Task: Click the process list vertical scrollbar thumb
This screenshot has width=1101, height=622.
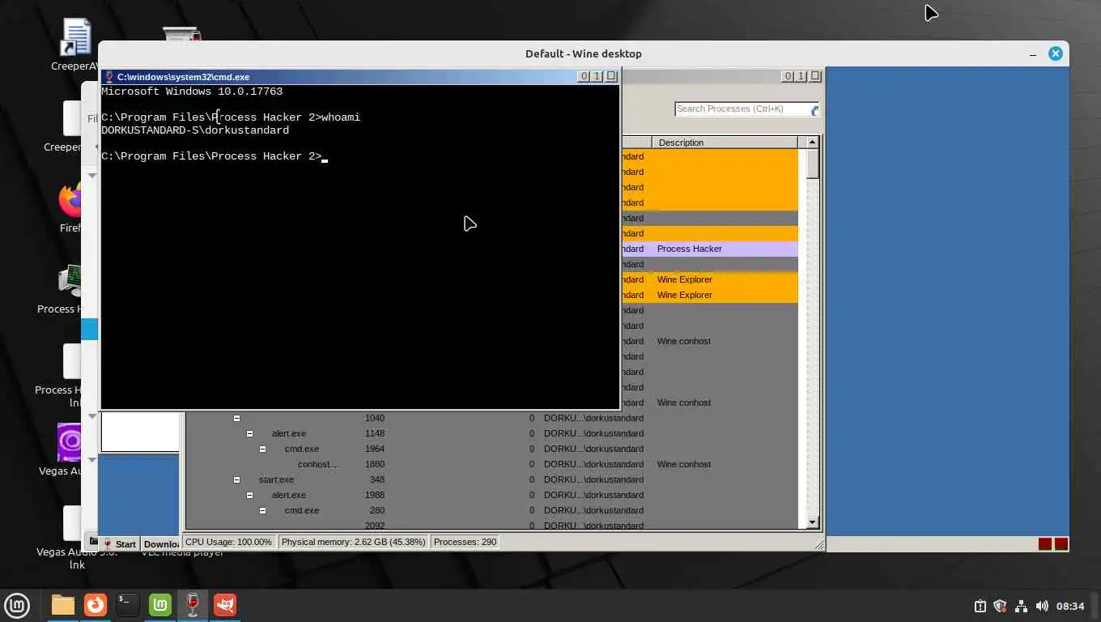Action: [x=812, y=164]
